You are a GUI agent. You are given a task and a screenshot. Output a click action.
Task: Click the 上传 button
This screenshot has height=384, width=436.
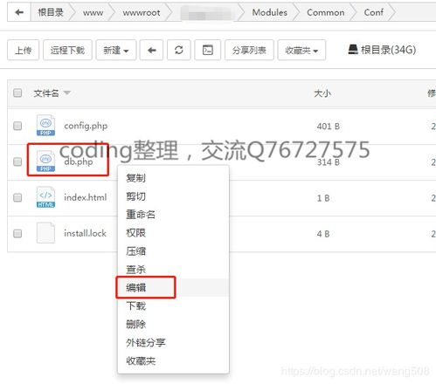point(23,50)
